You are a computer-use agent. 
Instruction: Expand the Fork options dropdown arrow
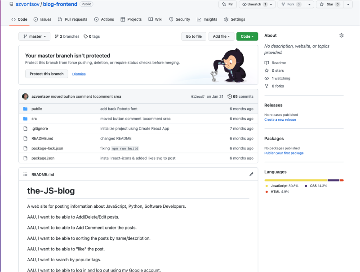[x=309, y=4]
